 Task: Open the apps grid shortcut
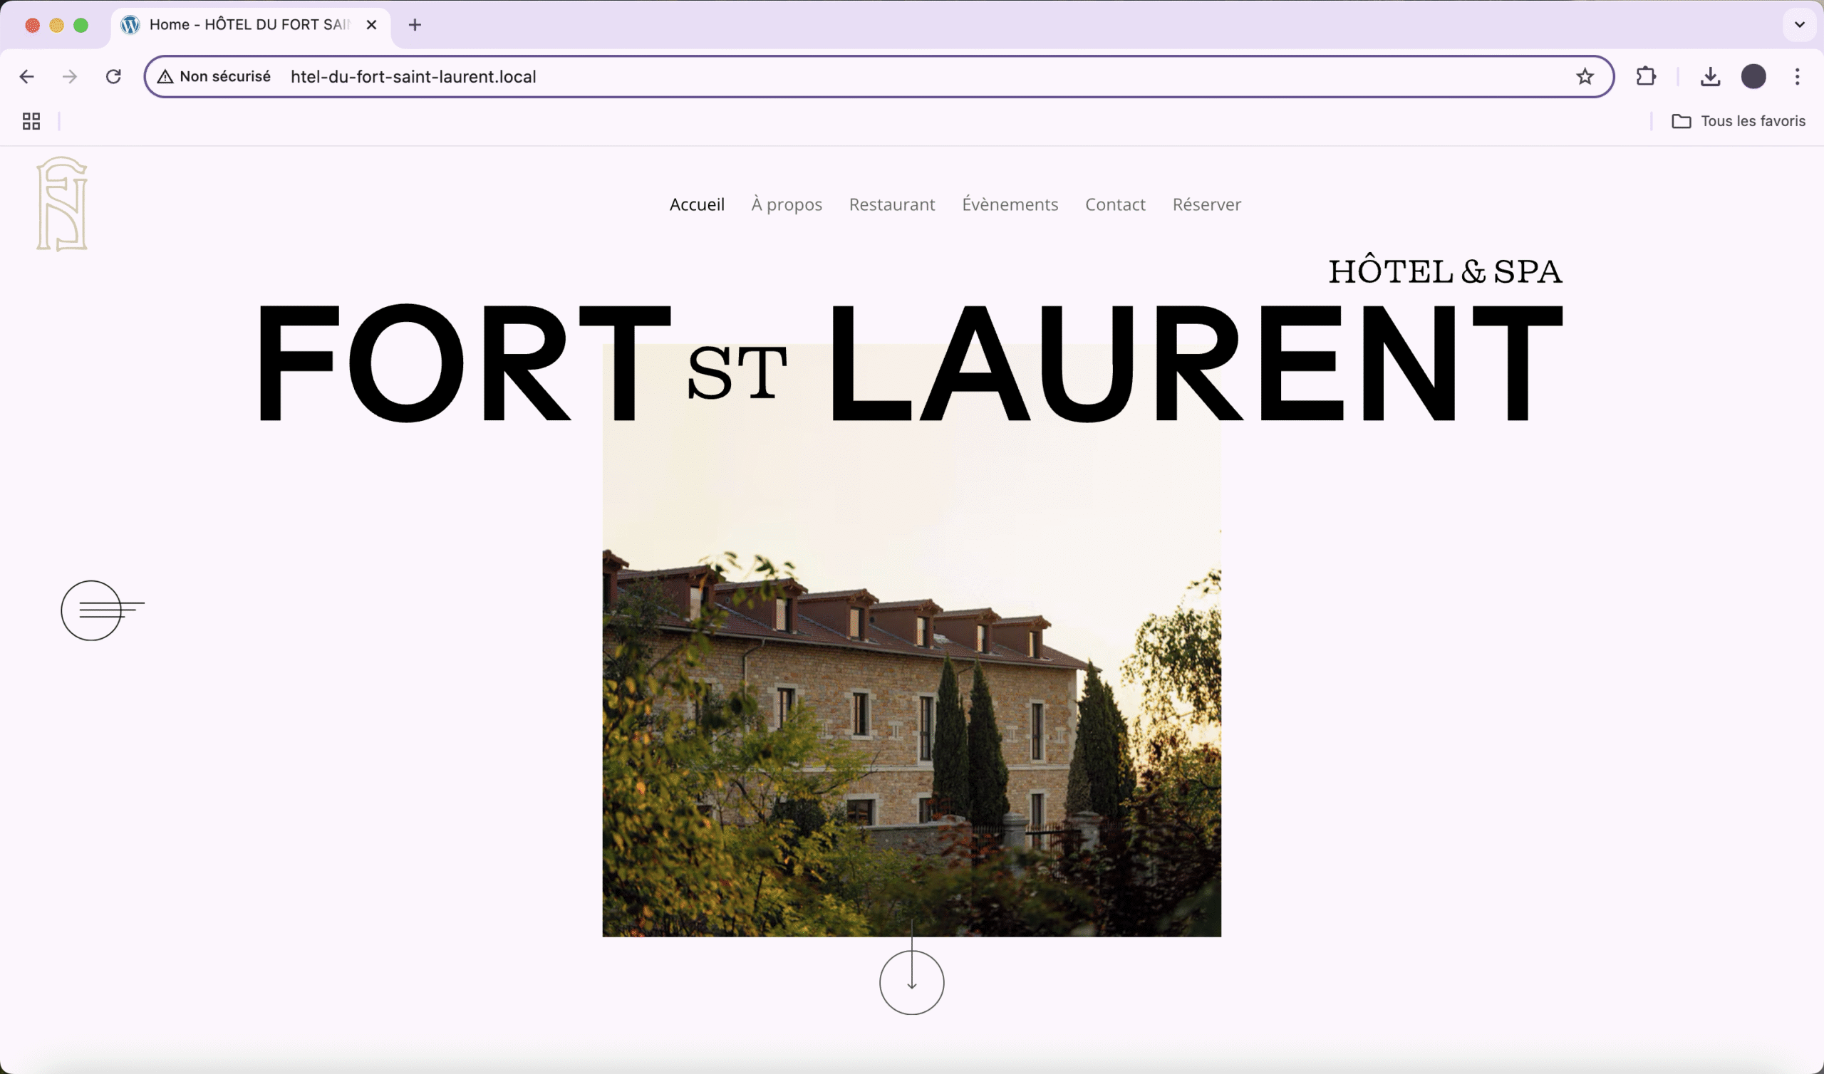(x=31, y=121)
